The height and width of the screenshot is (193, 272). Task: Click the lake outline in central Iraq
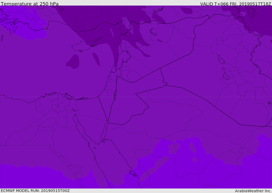tap(221, 60)
